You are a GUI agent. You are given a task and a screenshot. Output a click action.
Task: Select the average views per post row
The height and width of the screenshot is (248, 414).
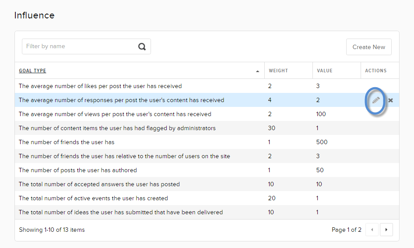(115, 114)
